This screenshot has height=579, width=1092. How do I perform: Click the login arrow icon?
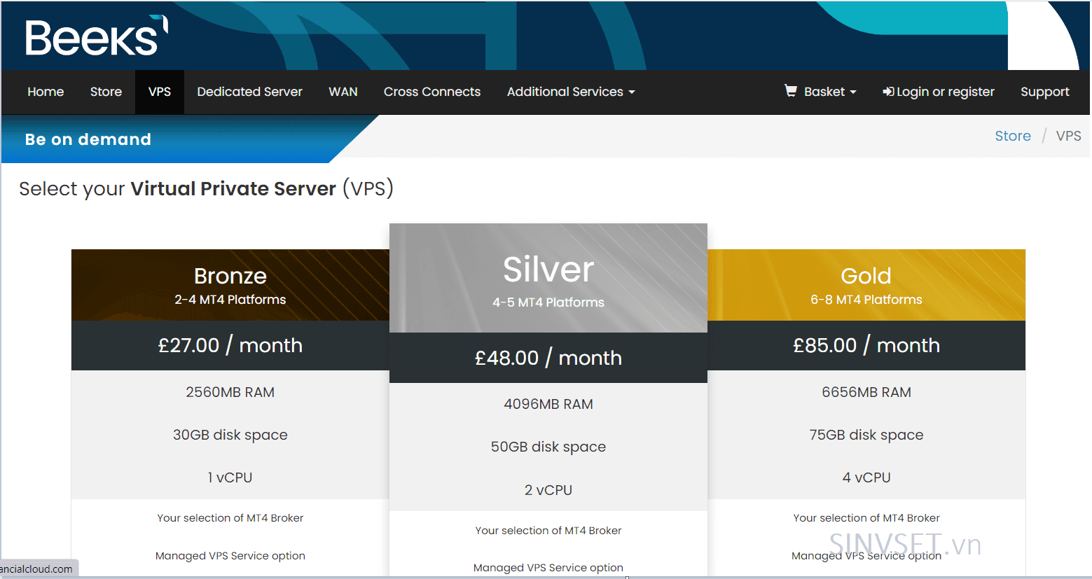click(888, 92)
